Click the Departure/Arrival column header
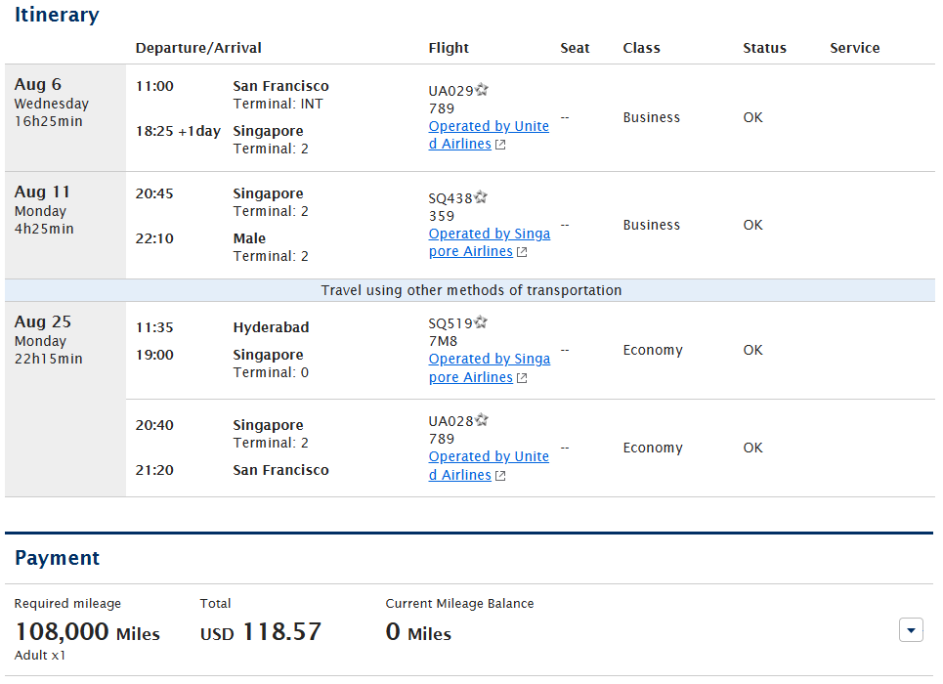Screen dimensions: 943x684 198,48
